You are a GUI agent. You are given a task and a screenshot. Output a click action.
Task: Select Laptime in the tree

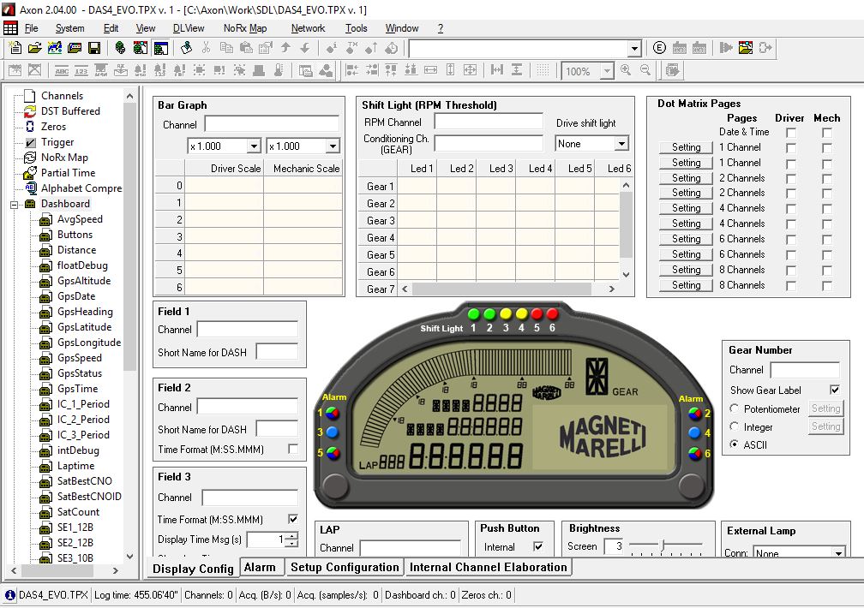[x=75, y=466]
